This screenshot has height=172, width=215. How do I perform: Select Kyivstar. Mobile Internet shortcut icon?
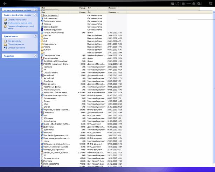point(42,33)
